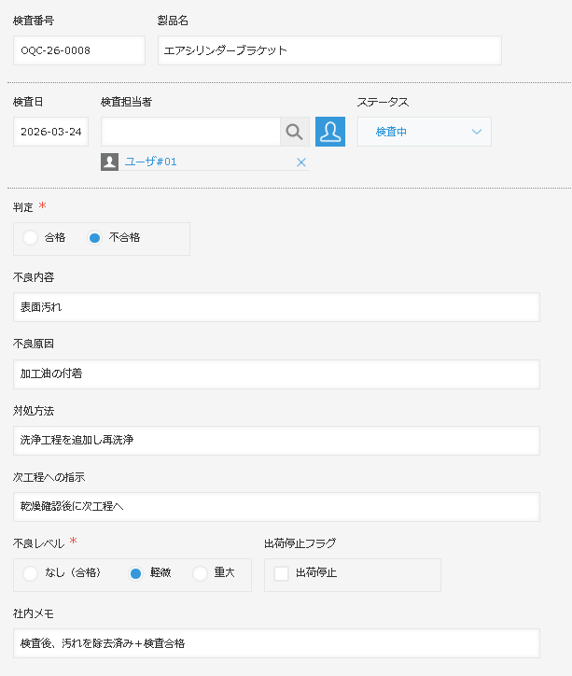This screenshot has width=572, height=676.
Task: Select the 不合格 radio button
Action: [94, 238]
